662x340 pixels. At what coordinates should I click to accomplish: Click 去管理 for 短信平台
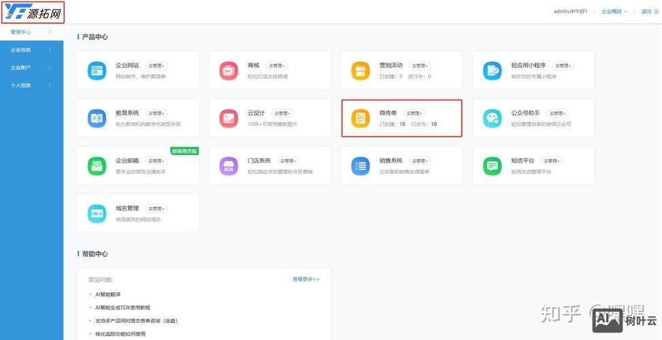click(x=552, y=161)
